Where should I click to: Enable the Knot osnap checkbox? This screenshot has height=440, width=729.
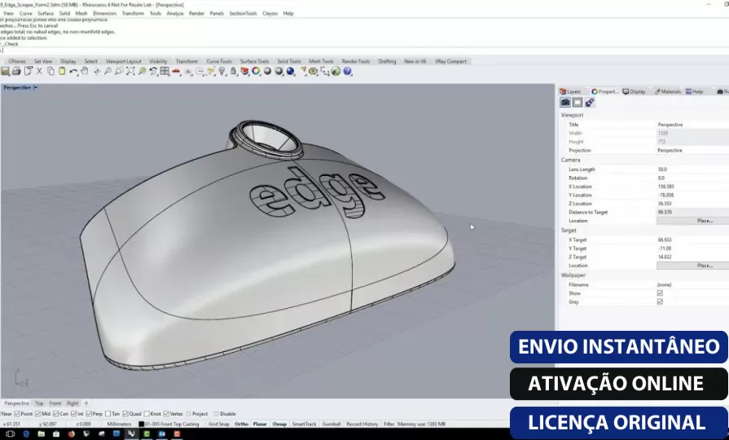pyautogui.click(x=147, y=413)
